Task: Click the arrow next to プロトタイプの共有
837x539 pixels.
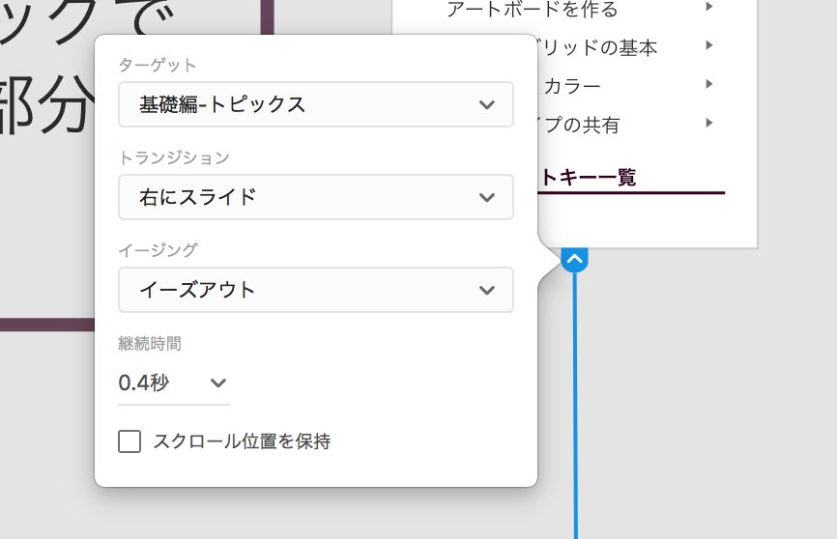Action: tap(708, 123)
